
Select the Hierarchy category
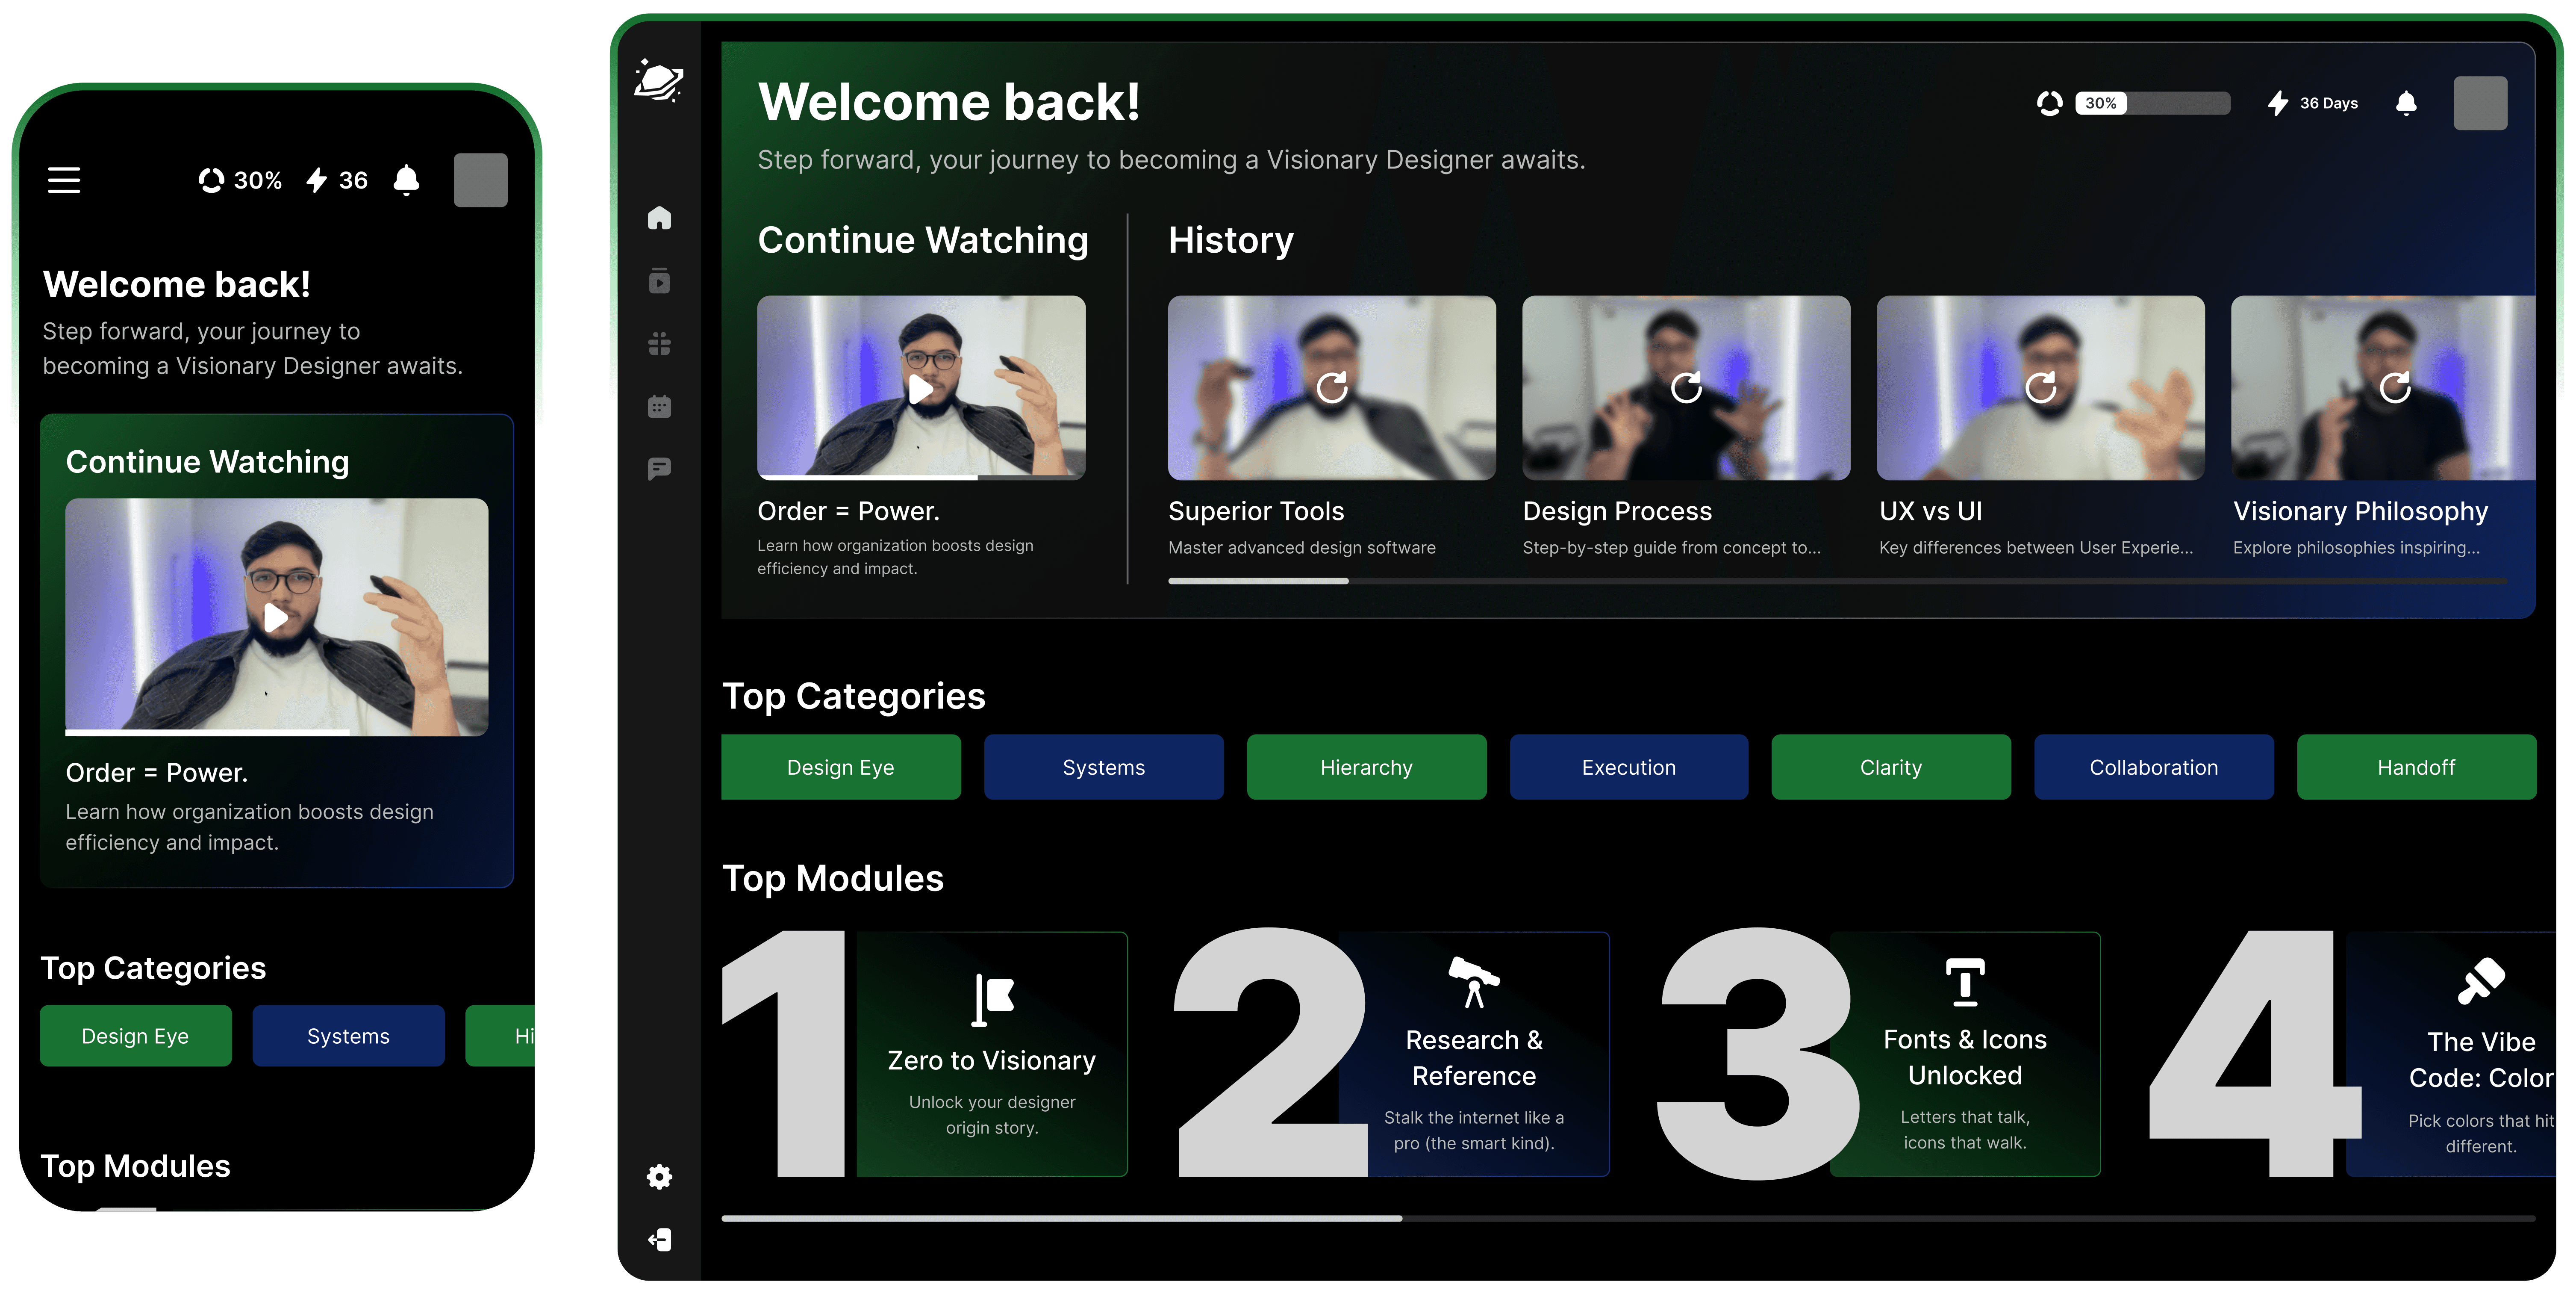click(x=1366, y=768)
